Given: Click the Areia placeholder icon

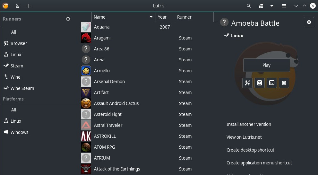Looking at the screenshot, I should click(86, 60).
